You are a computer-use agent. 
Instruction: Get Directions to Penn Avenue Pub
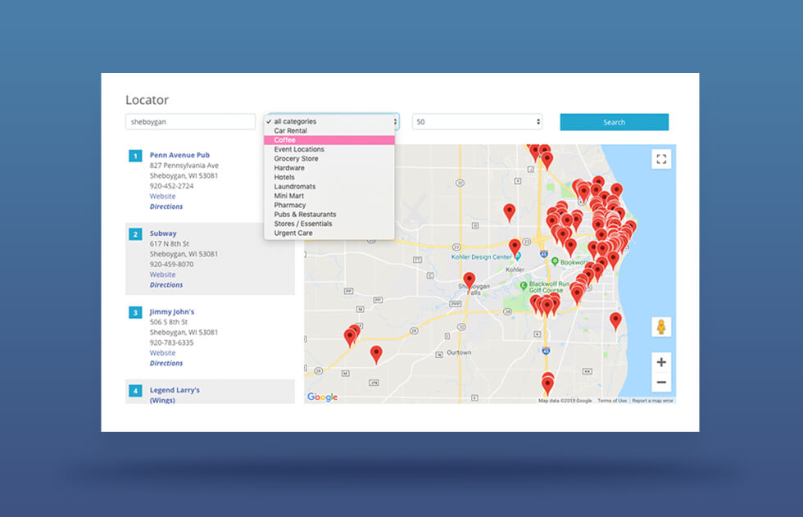click(166, 206)
